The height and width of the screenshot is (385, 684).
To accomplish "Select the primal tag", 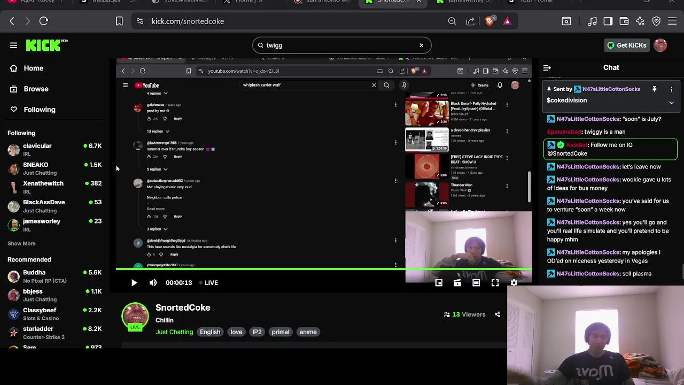I will (281, 332).
